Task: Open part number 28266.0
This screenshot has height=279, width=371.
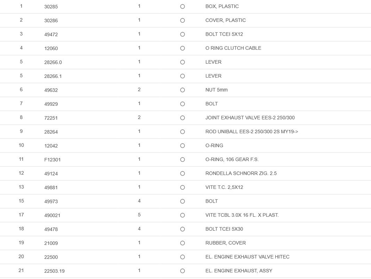Action: [x=53, y=62]
